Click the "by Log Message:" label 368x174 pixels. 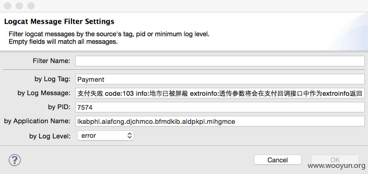(x=44, y=93)
